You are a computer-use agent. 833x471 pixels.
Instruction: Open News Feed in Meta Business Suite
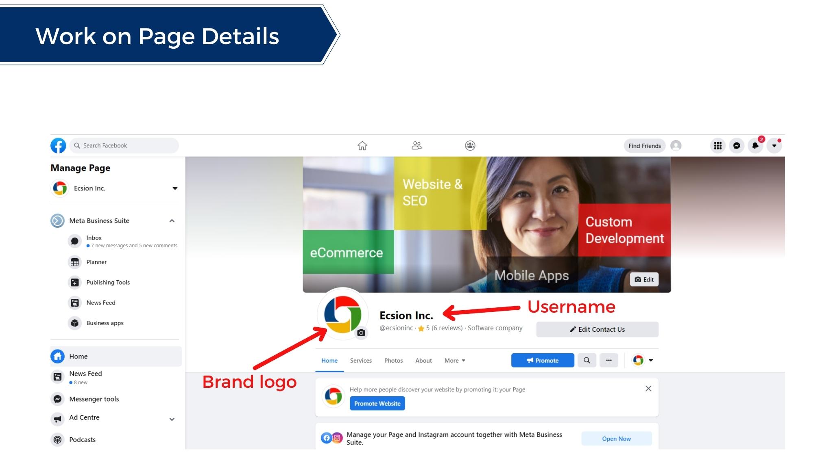tap(101, 302)
